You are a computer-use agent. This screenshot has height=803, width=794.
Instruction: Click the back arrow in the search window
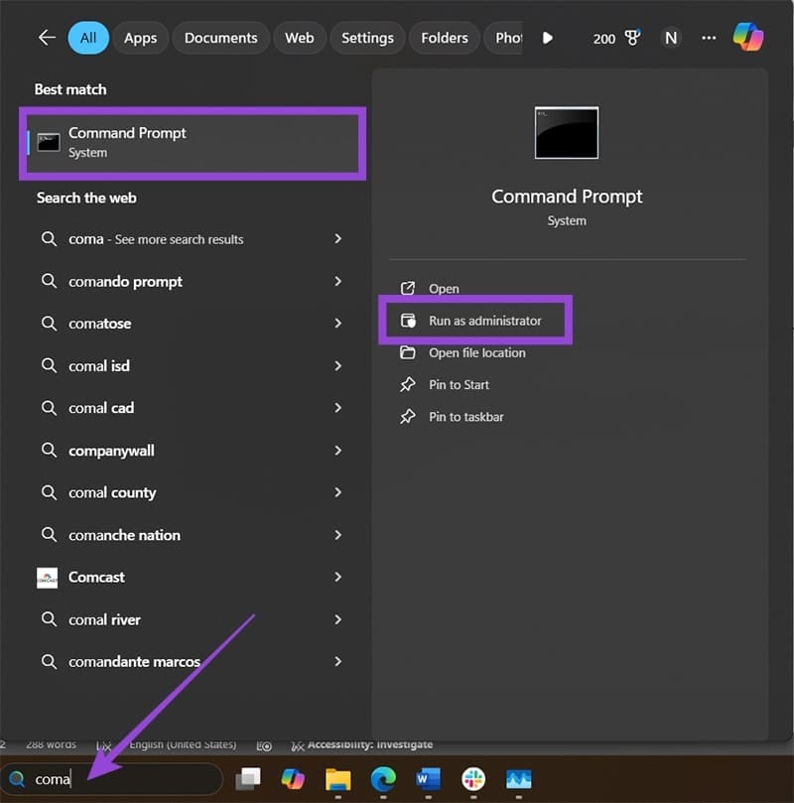[x=47, y=37]
